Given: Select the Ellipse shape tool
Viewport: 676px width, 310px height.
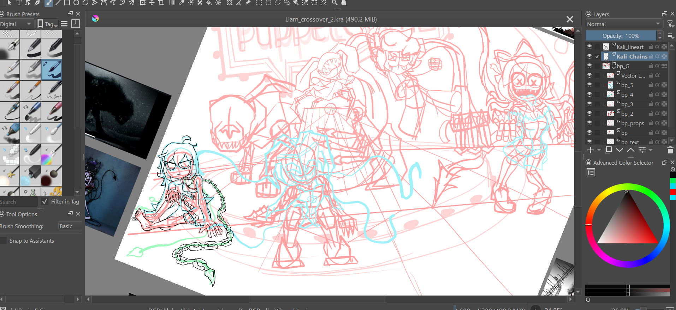Looking at the screenshot, I should (76, 3).
